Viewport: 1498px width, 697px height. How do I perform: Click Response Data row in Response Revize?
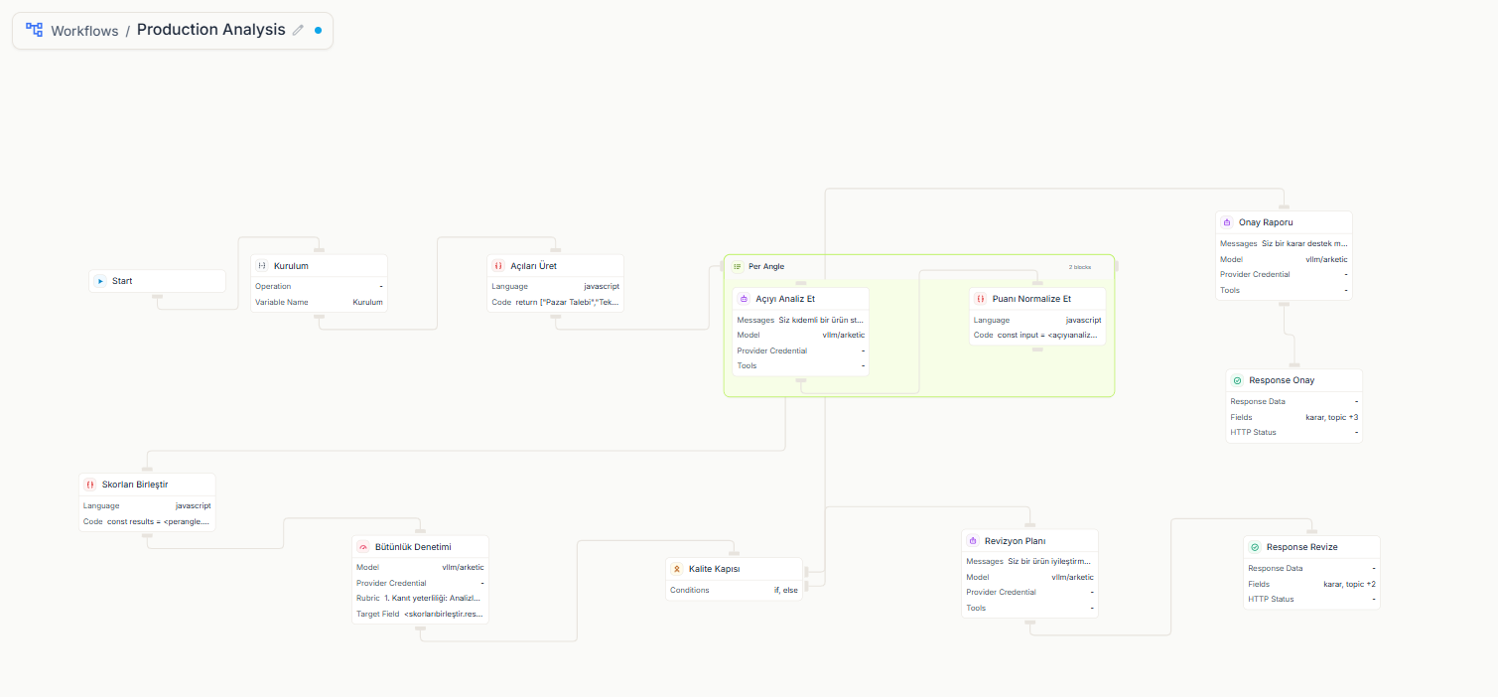click(1311, 568)
